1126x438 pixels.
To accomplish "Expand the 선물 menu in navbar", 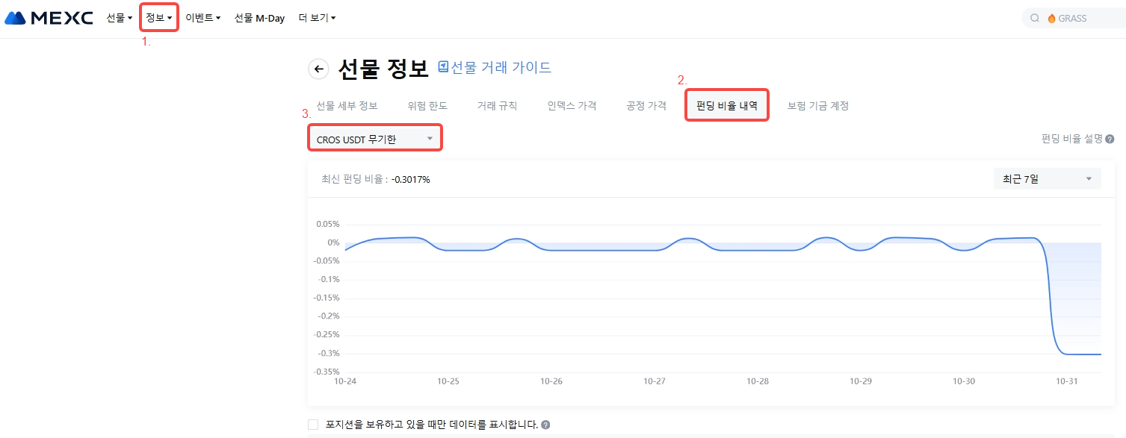I will [x=119, y=18].
